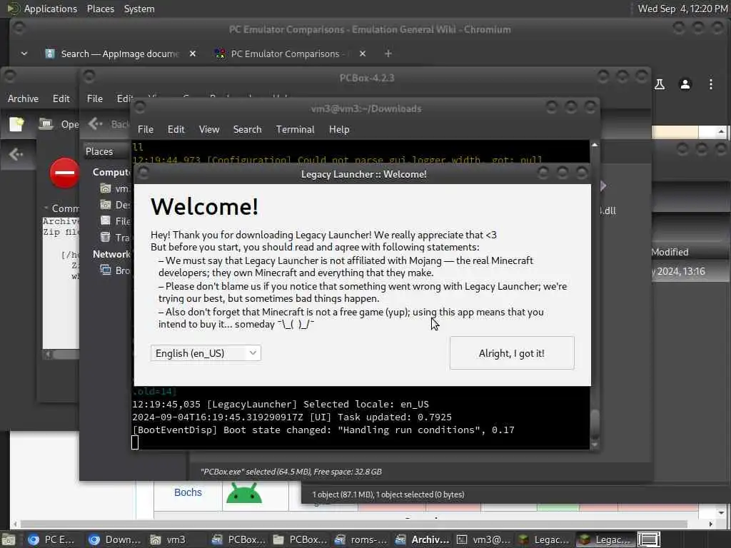Switch to vm3 file manager taskbar button
Image resolution: width=731 pixels, height=548 pixels.
168,539
